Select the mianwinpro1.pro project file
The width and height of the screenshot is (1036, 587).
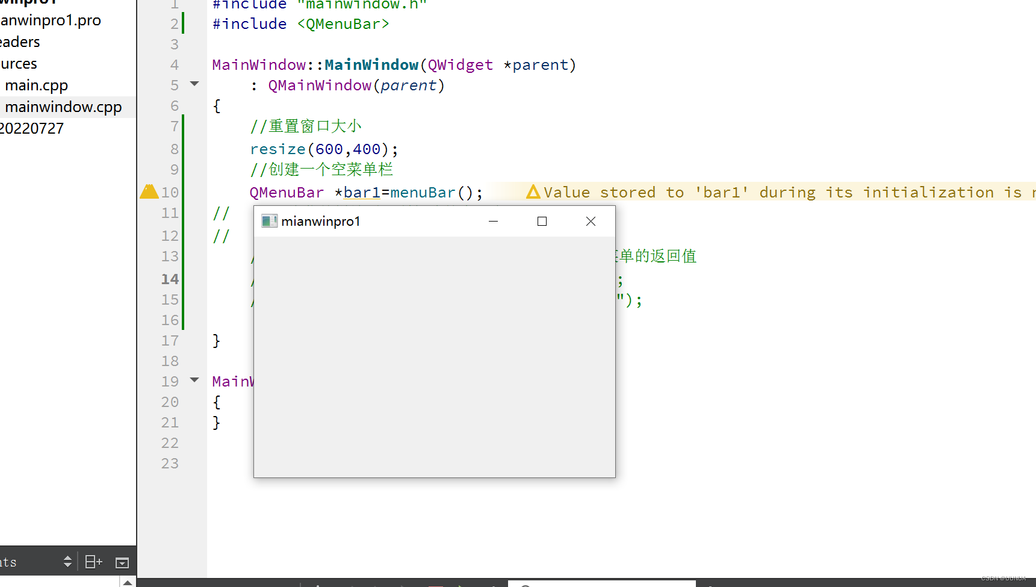(51, 20)
